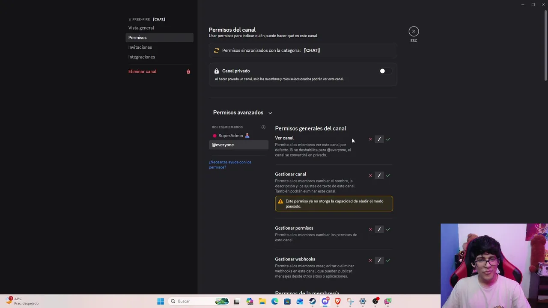Open the Integraciones settings tab

[159, 57]
